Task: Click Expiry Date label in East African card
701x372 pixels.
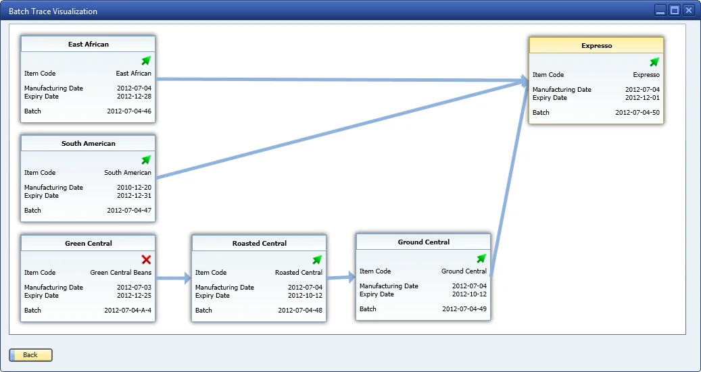Action: click(x=42, y=97)
